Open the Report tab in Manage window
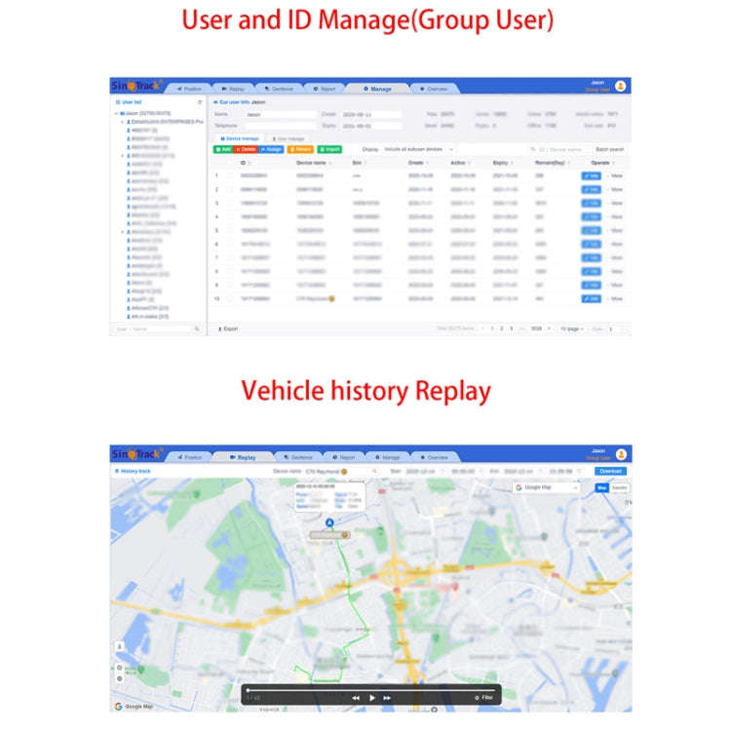The width and height of the screenshot is (731, 731). click(x=325, y=89)
